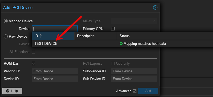Open the mapped Device dropdown arrow
The image size is (213, 97).
[74, 29]
